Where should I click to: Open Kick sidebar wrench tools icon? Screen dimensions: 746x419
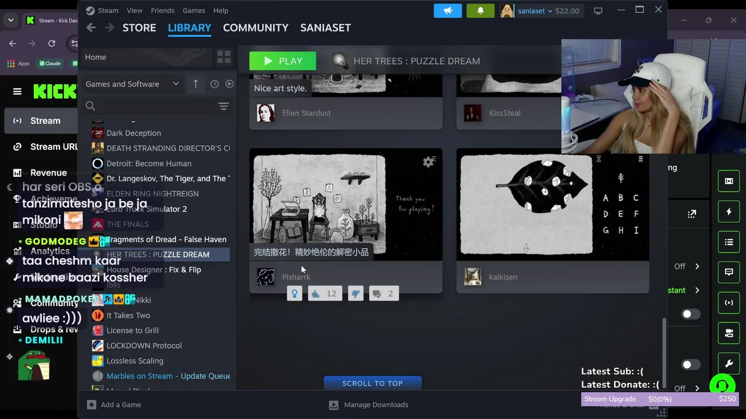pos(729,363)
